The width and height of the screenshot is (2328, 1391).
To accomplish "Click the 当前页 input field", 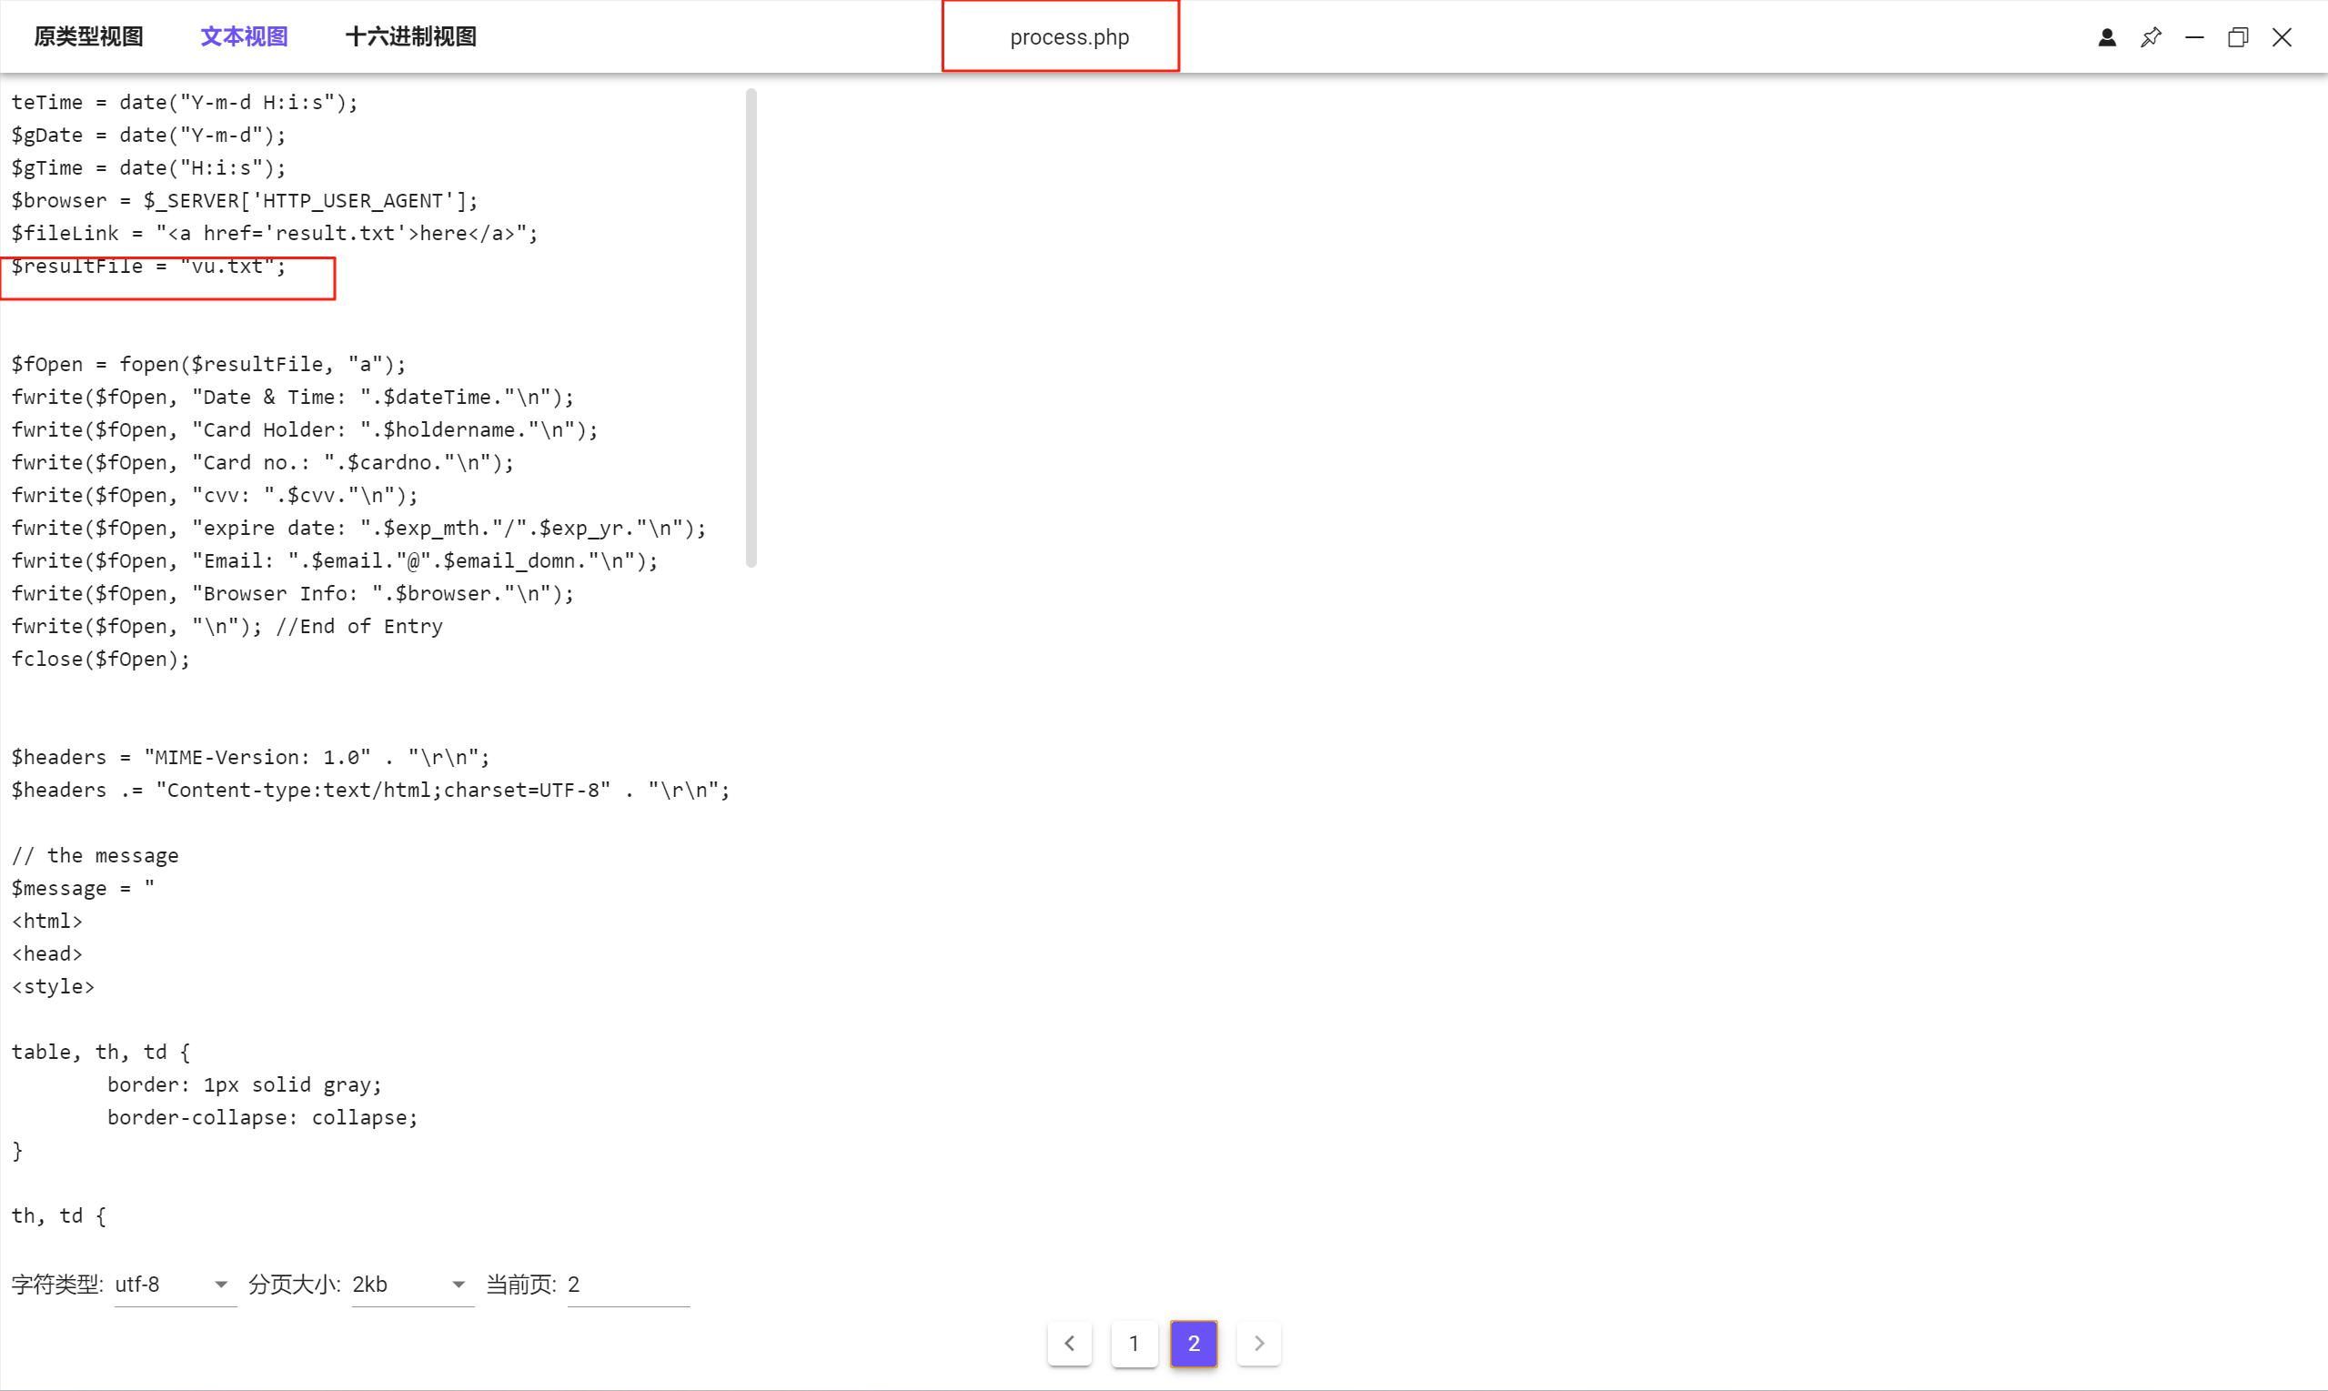I will [628, 1285].
